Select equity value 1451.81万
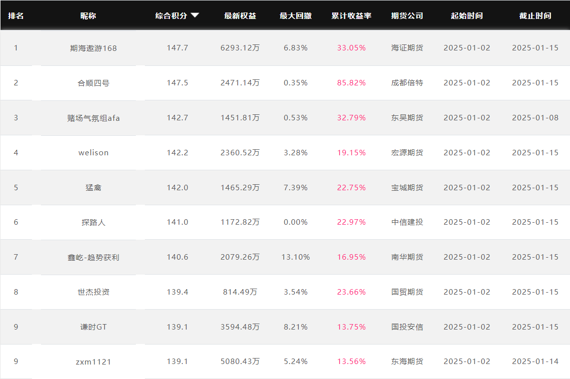This screenshot has width=570, height=379. (240, 118)
